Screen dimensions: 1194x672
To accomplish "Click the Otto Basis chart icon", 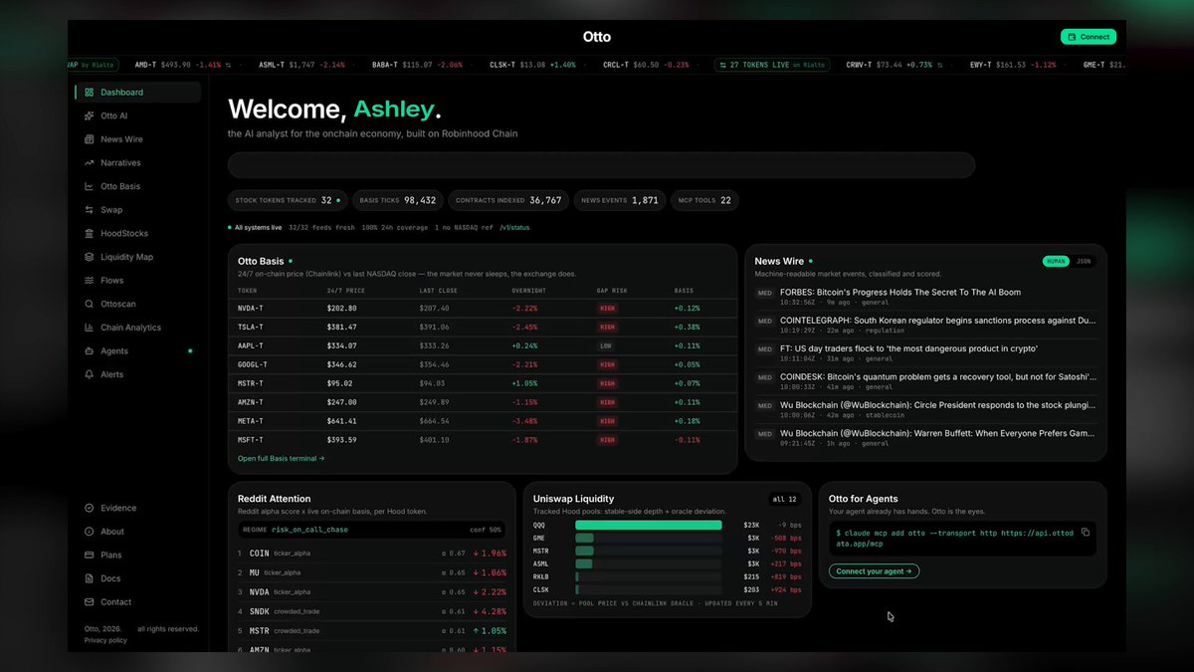I will [90, 186].
